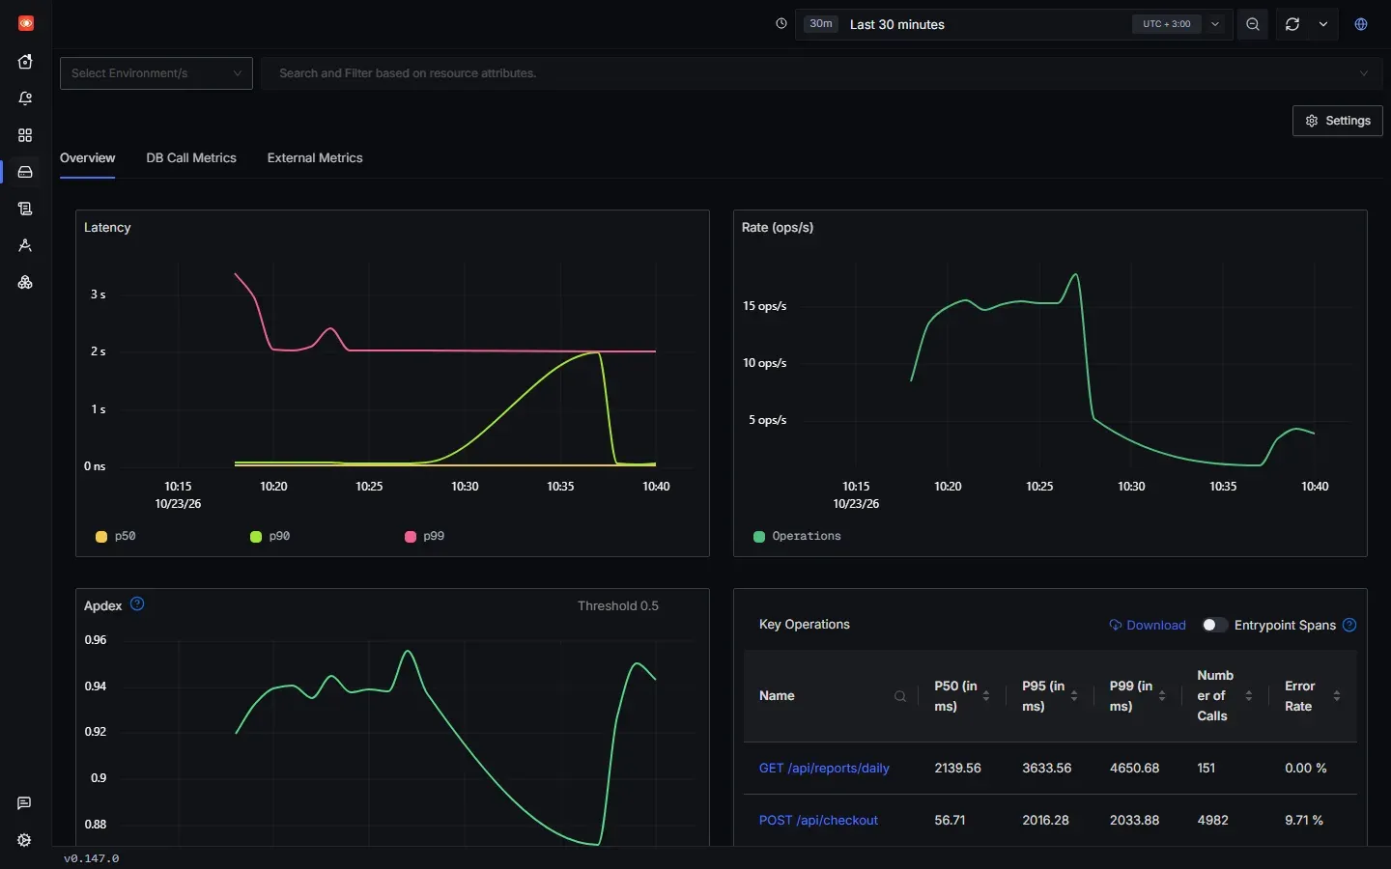Open Traces via the compass icon
The height and width of the screenshot is (869, 1391).
point(25,245)
